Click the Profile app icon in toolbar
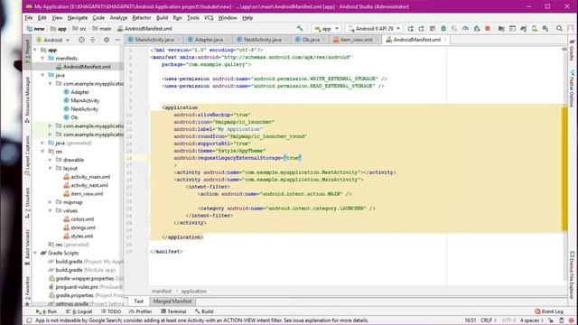Image resolution: width=578 pixels, height=325 pixels. coord(466,28)
